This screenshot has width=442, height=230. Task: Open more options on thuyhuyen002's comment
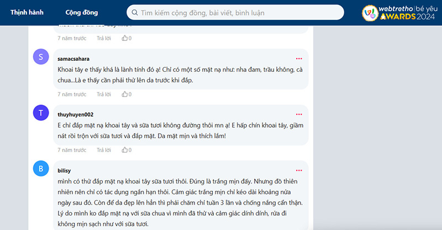click(299, 114)
